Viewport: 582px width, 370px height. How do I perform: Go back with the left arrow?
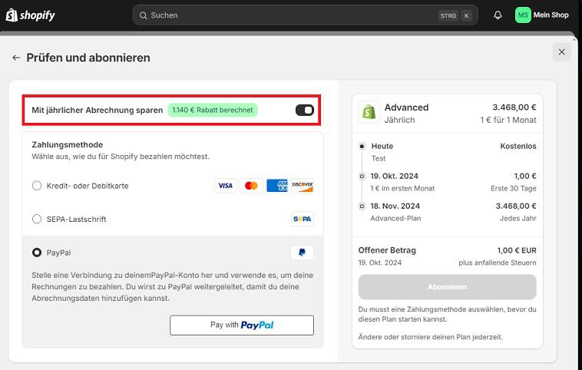16,58
